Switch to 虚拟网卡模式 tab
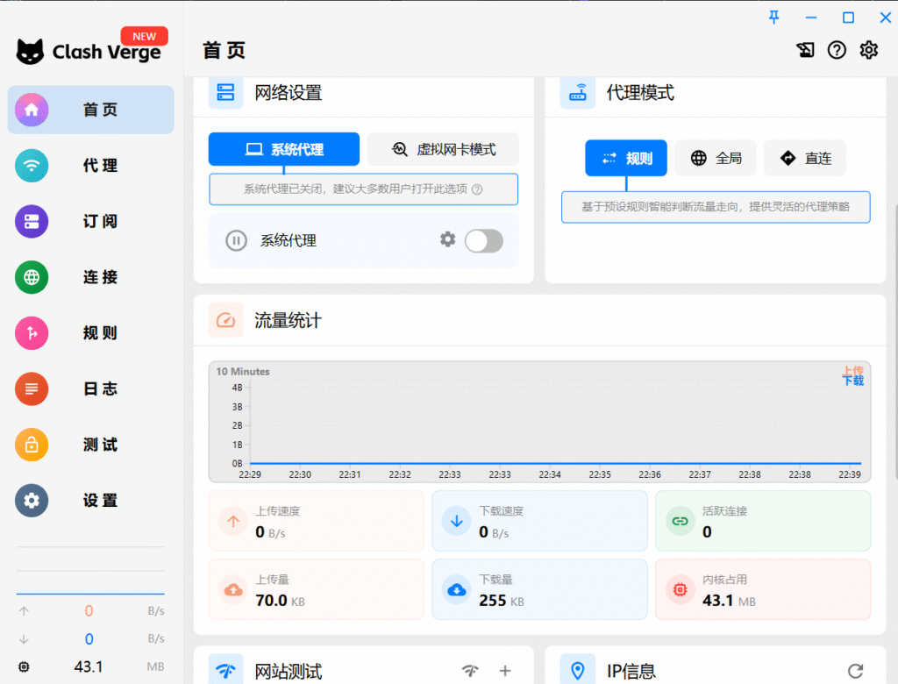The image size is (898, 684). tap(443, 149)
